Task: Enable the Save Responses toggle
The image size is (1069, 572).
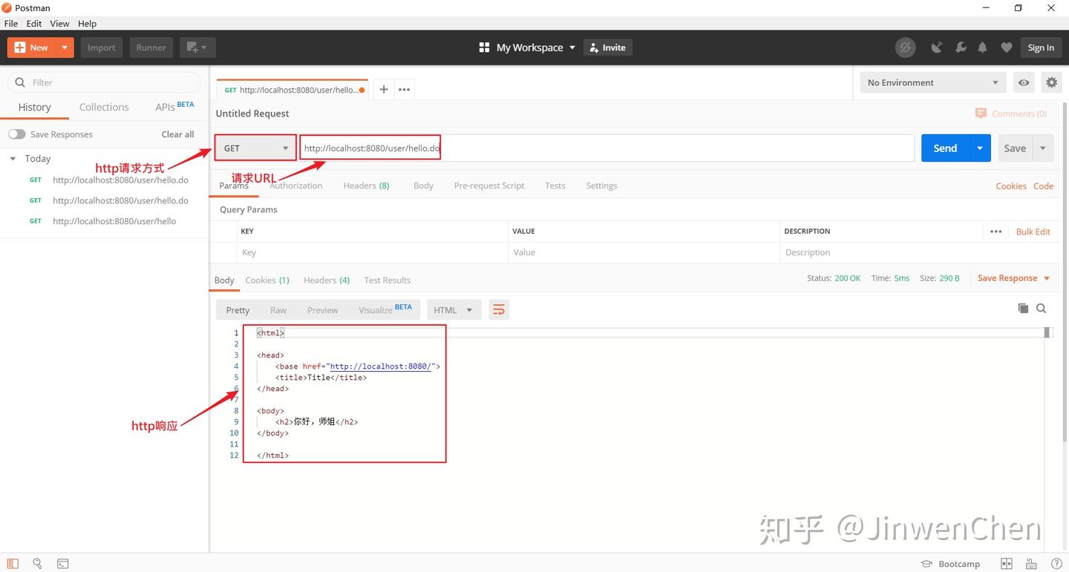Action: pyautogui.click(x=16, y=134)
